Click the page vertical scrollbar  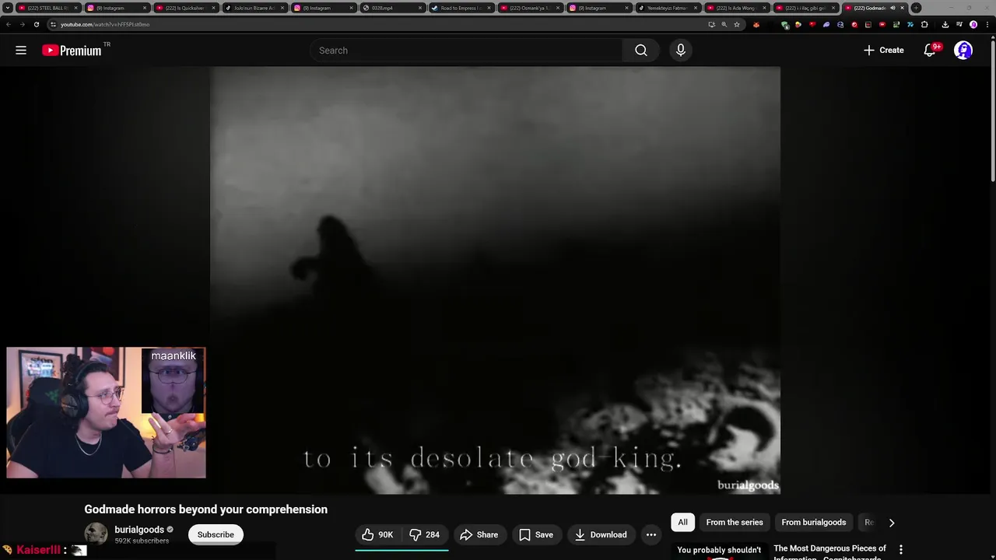pyautogui.click(x=993, y=109)
